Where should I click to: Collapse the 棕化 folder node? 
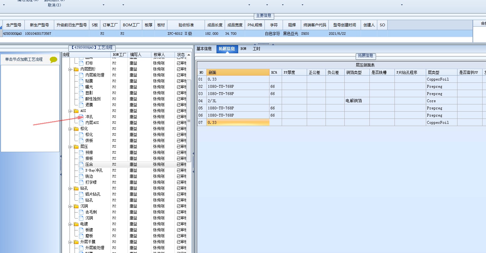(70, 129)
